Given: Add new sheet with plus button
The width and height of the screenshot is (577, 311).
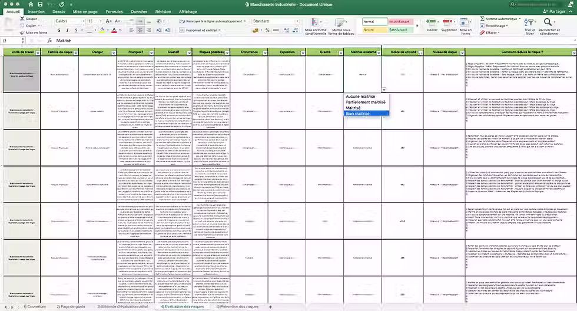Looking at the screenshot, I should coord(270,307).
